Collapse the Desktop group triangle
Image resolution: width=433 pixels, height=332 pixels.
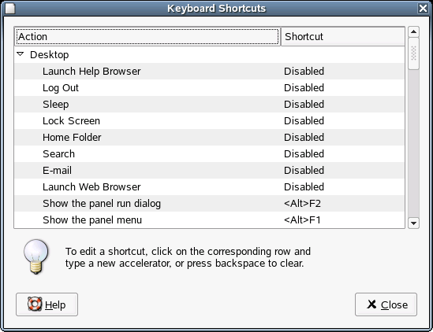tap(21, 54)
